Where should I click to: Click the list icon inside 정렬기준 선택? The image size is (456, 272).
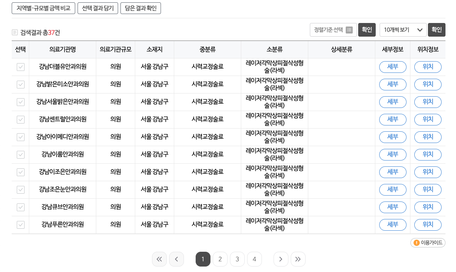click(350, 30)
